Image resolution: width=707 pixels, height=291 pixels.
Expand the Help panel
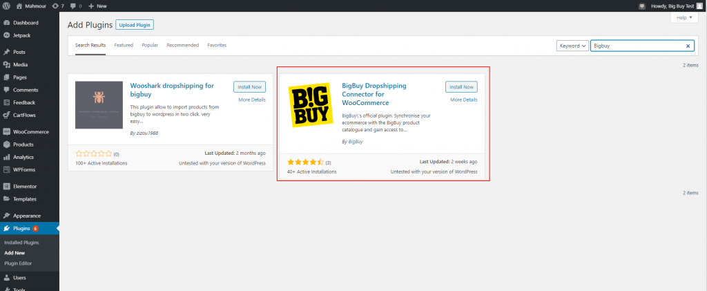click(x=684, y=17)
